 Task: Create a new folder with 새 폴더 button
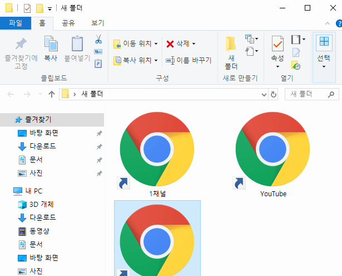[x=231, y=53]
